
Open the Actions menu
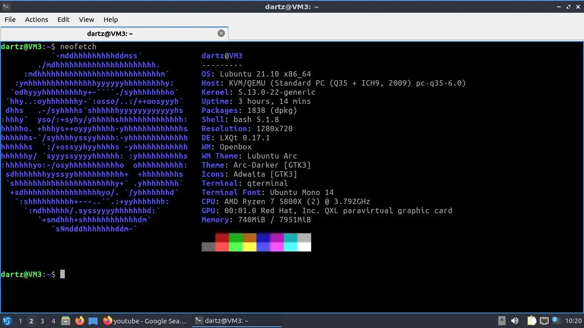pyautogui.click(x=36, y=20)
